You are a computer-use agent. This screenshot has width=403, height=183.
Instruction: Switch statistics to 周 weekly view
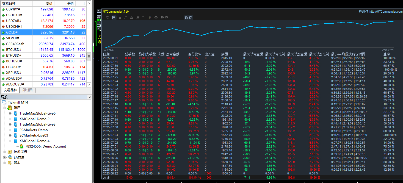click(120, 18)
